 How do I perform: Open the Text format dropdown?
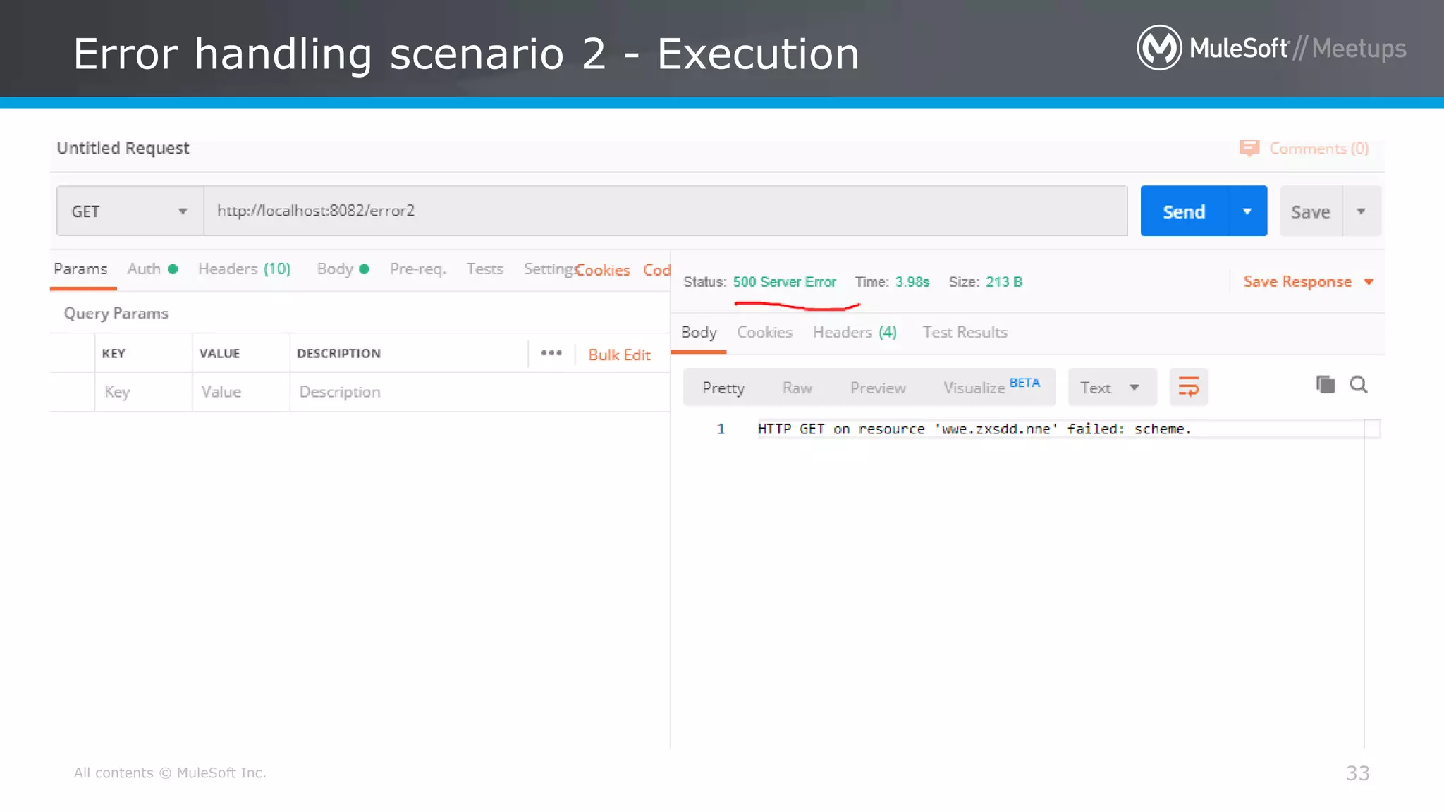[1112, 388]
